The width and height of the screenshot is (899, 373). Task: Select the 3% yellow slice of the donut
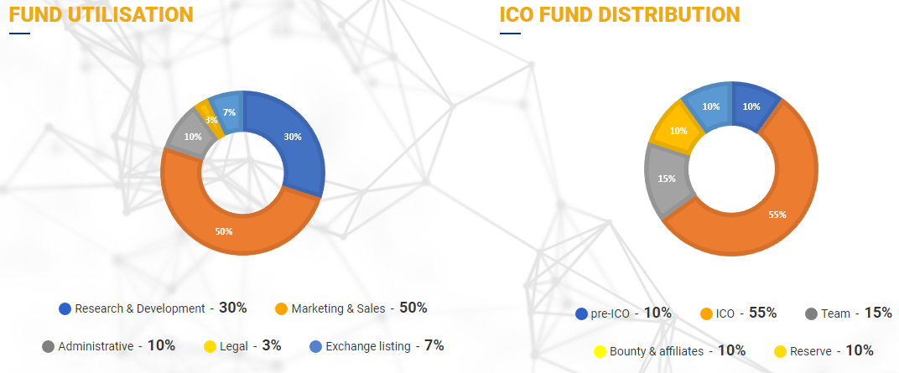pyautogui.click(x=210, y=120)
